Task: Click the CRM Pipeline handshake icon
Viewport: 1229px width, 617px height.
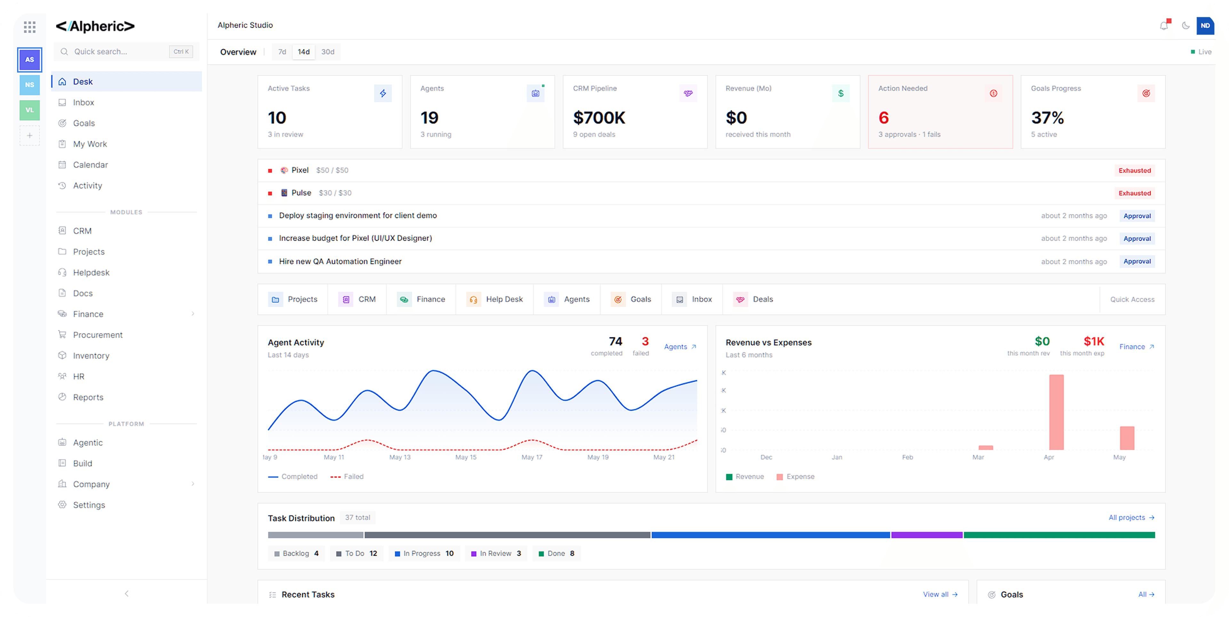Action: tap(688, 93)
